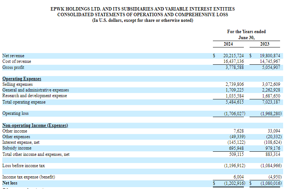The image size is (285, 189).
Task: Select operating loss (1,706,027)
Action: [234, 114]
